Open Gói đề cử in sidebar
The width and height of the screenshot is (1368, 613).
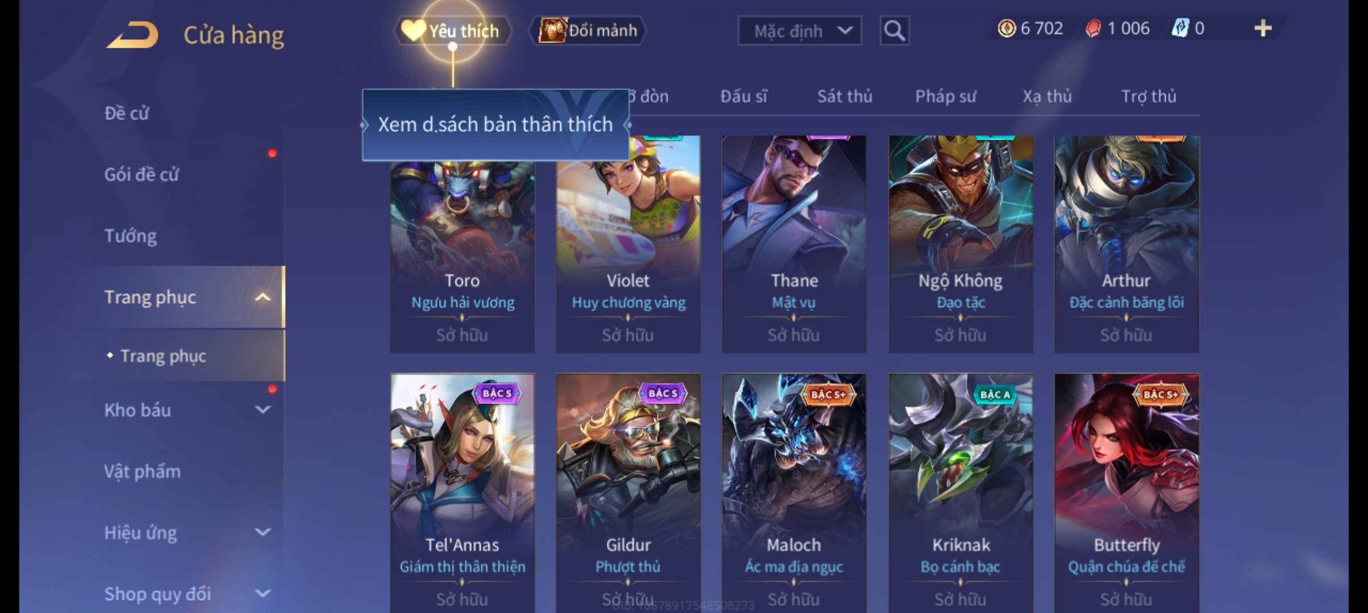pyautogui.click(x=141, y=174)
